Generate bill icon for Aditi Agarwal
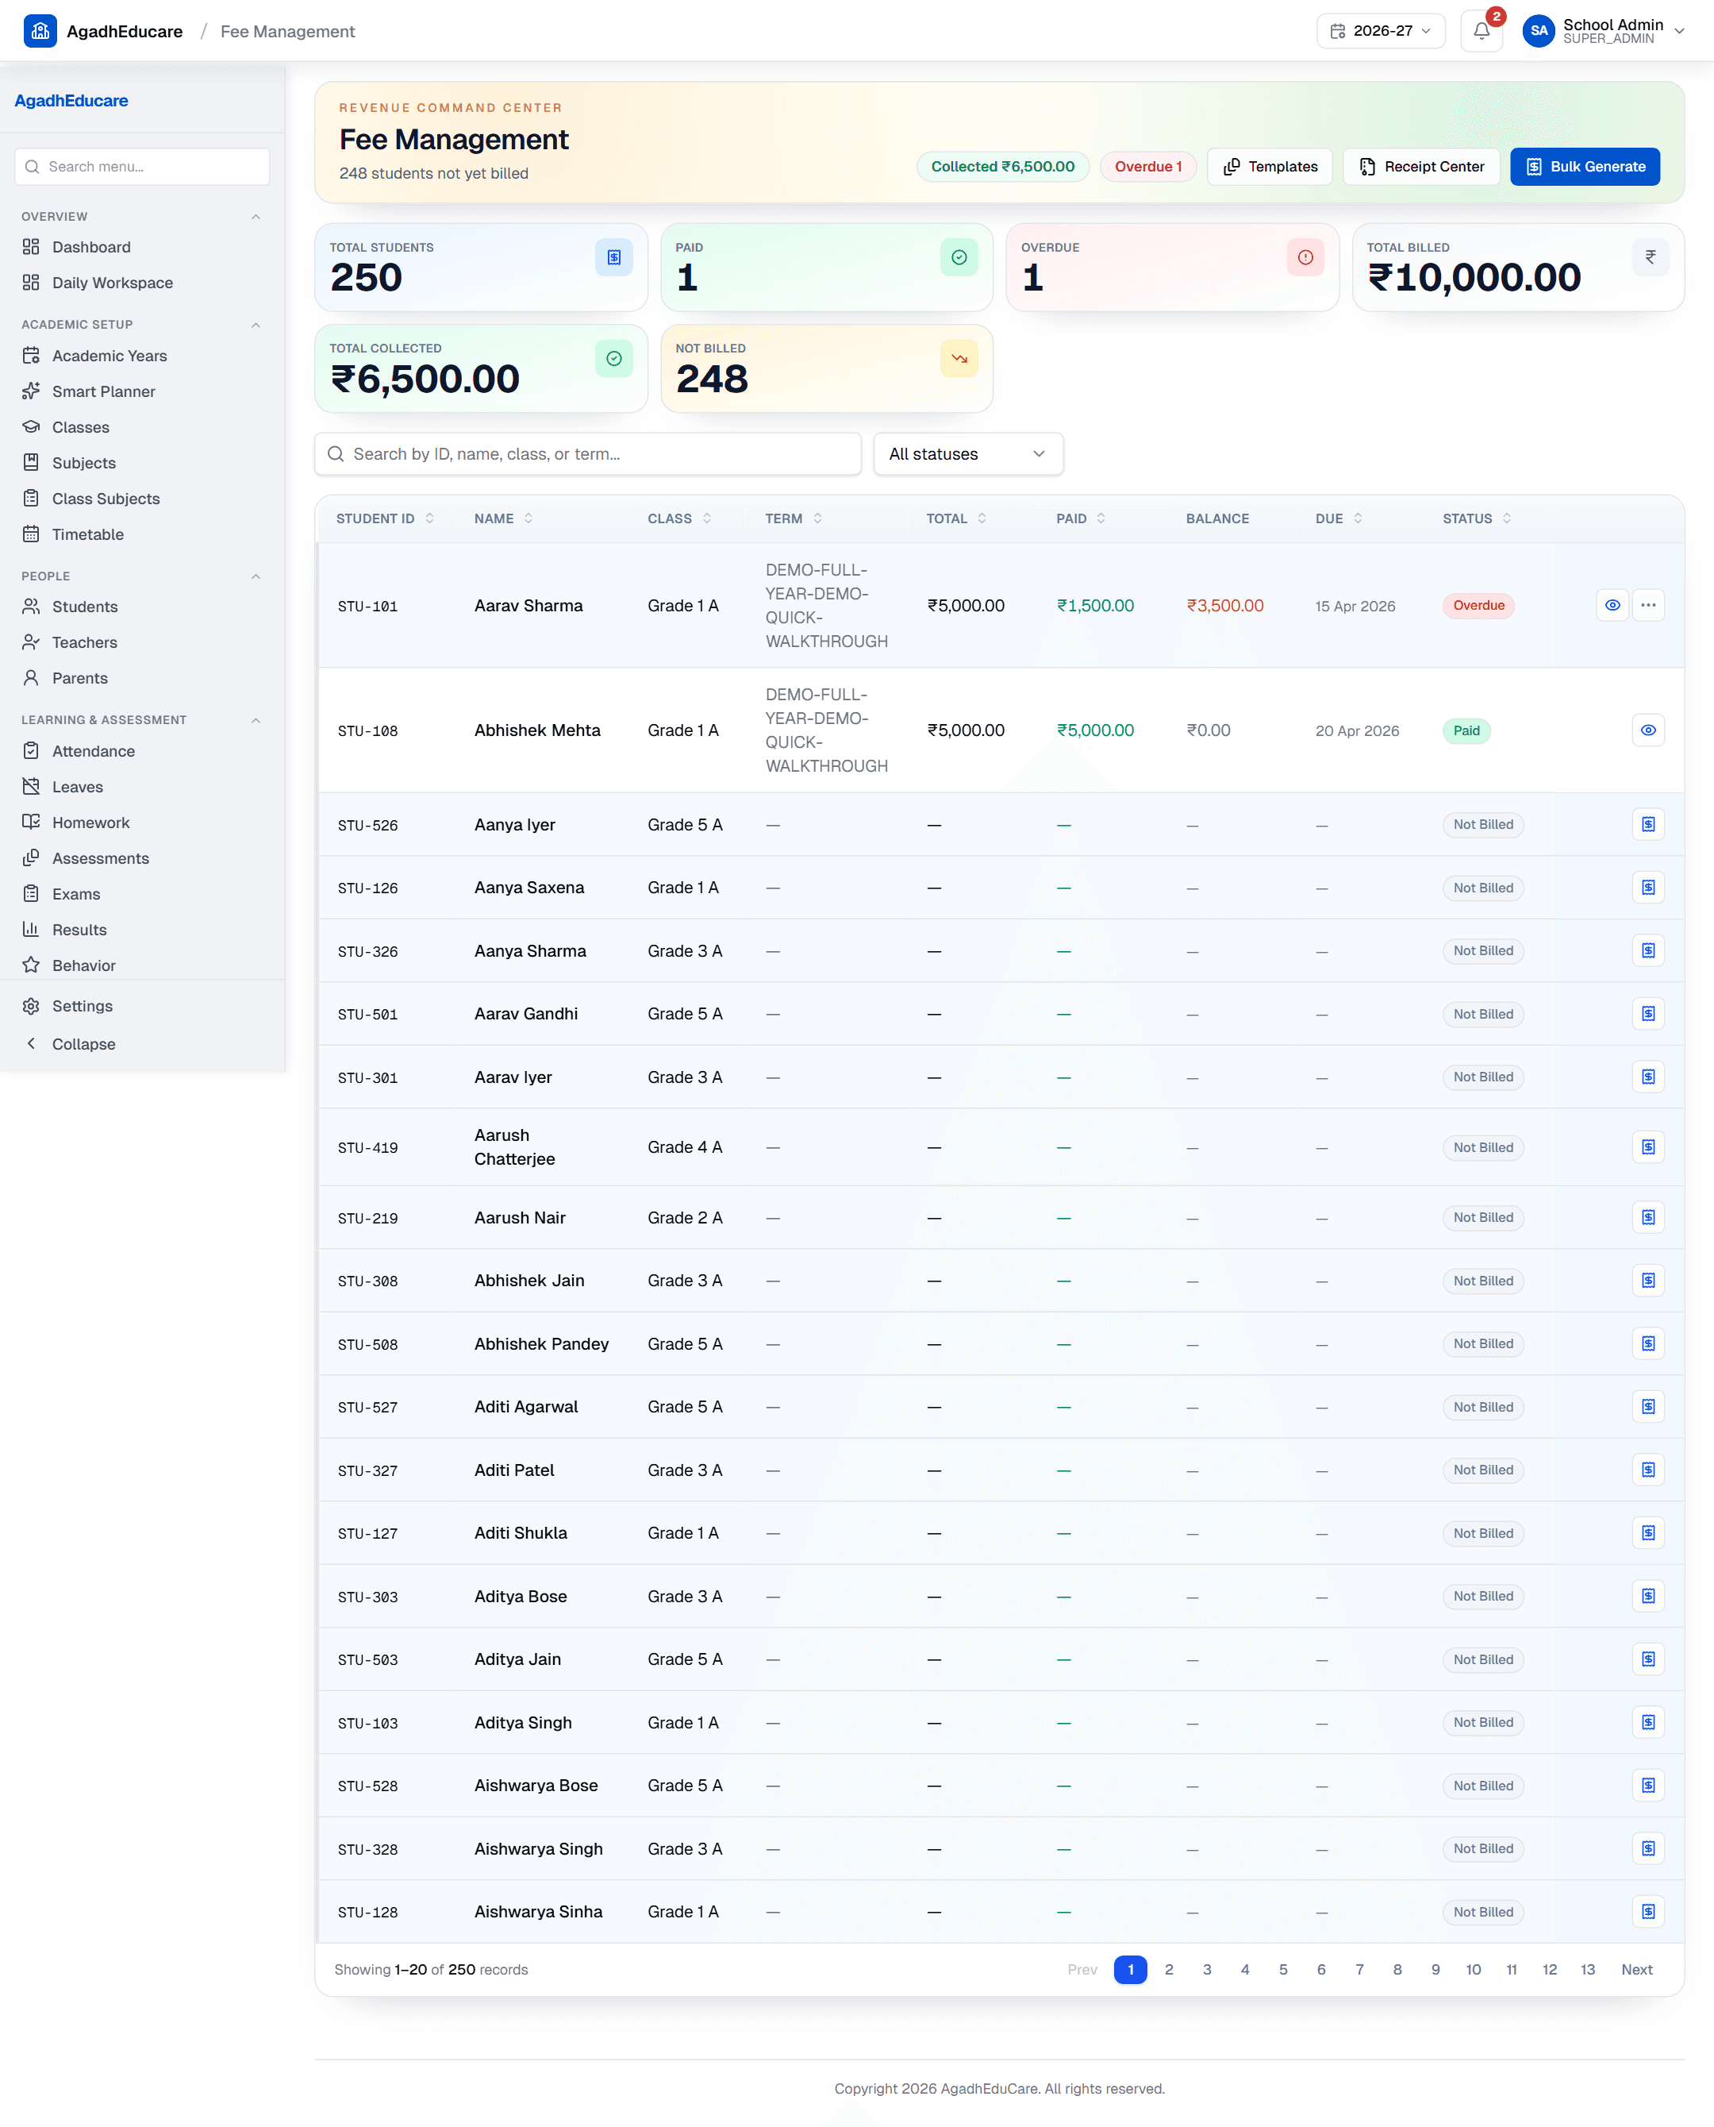The image size is (1714, 2127). [1648, 1407]
